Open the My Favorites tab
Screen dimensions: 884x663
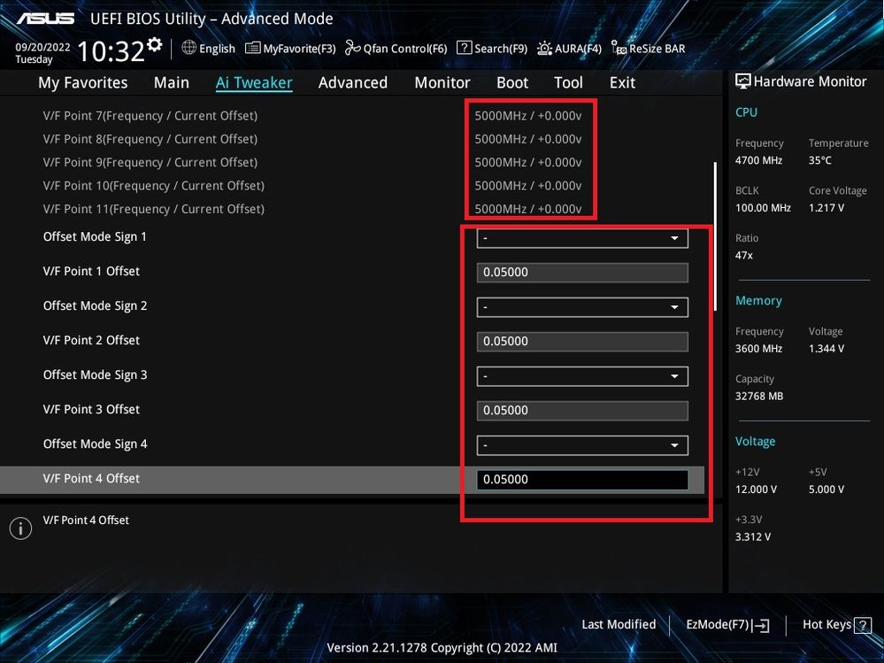(x=83, y=83)
